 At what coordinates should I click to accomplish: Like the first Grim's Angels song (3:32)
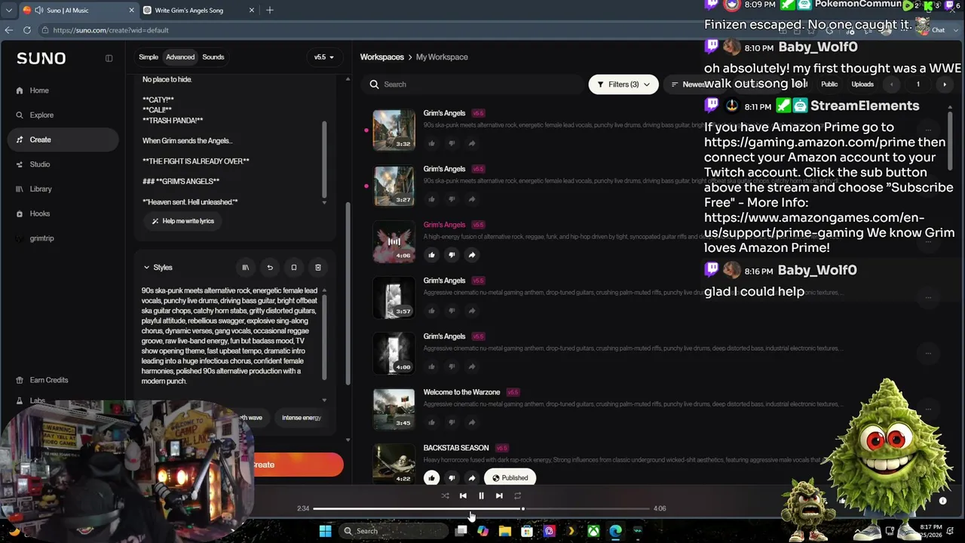pos(431,143)
